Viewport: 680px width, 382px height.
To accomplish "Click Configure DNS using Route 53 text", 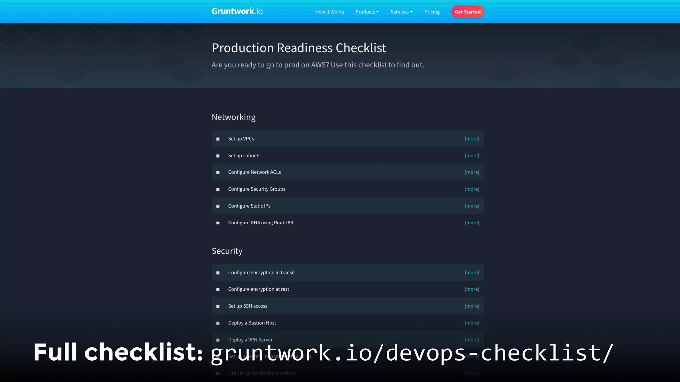I will [260, 223].
